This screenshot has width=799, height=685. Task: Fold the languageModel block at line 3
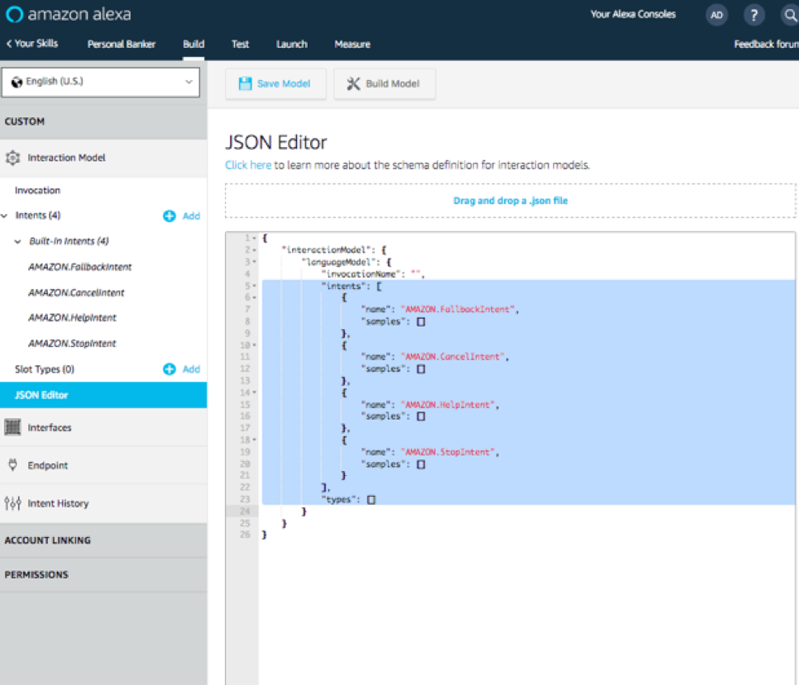click(254, 262)
